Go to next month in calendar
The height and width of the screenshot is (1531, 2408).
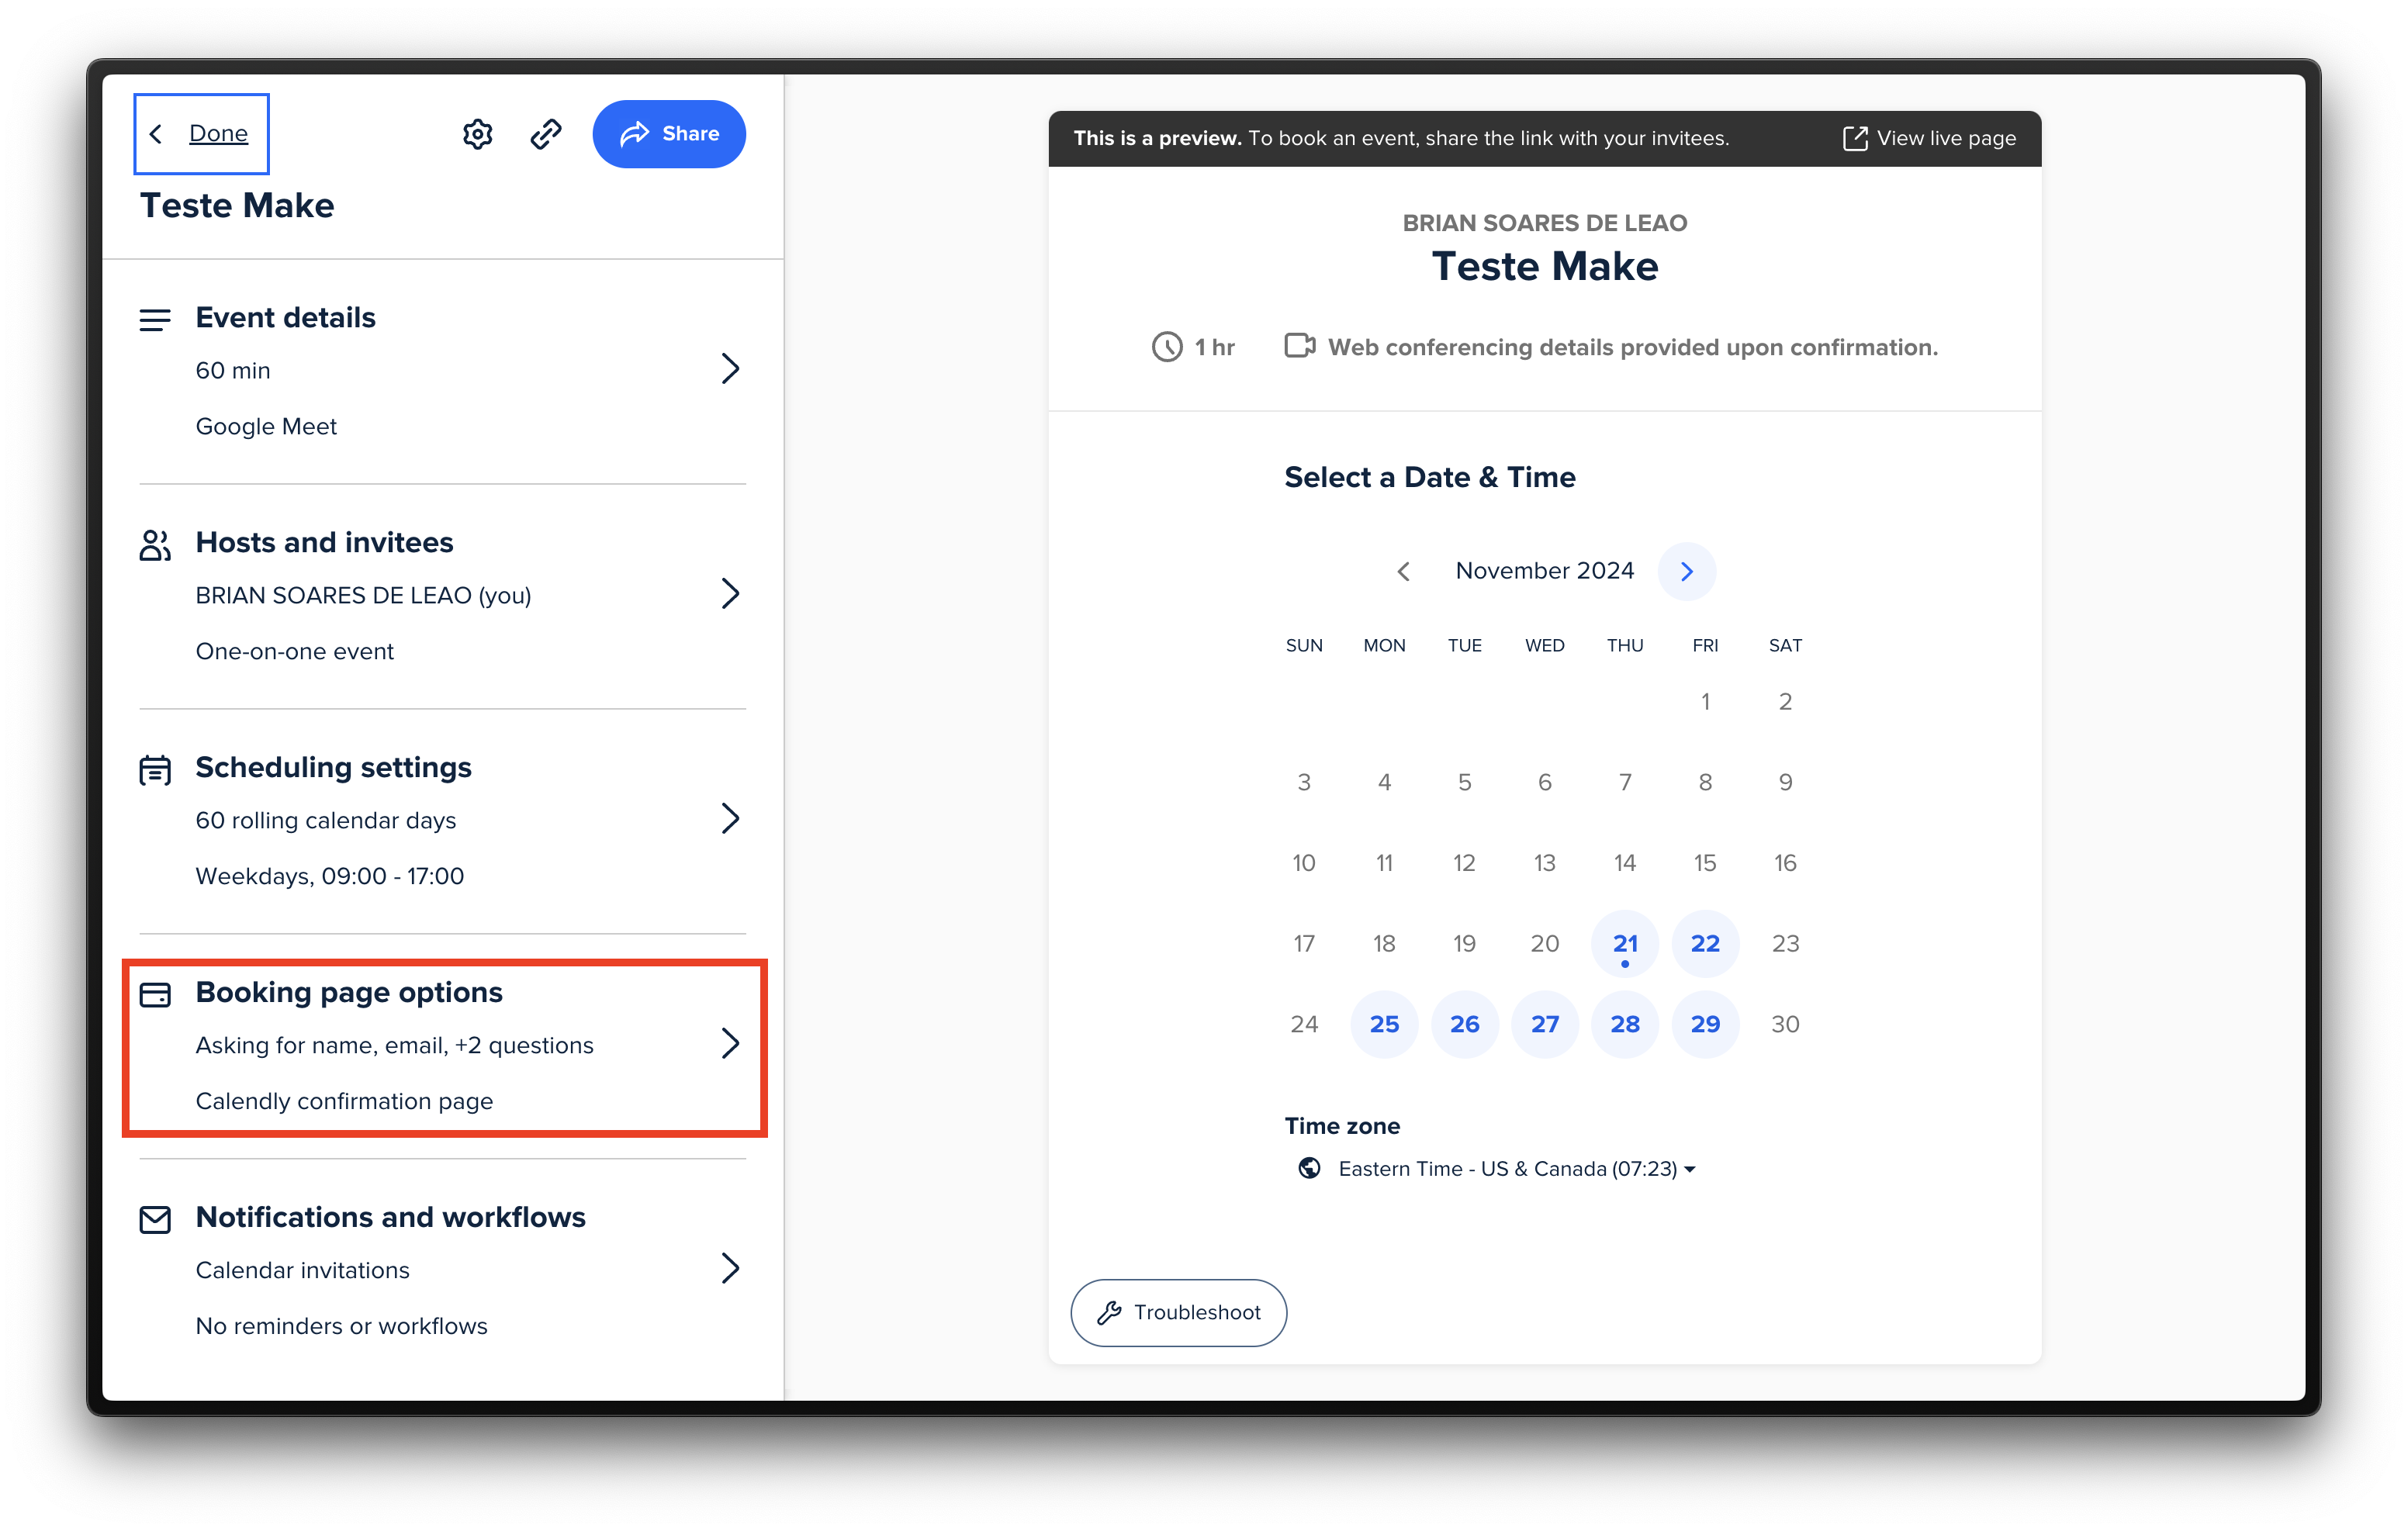point(1686,571)
